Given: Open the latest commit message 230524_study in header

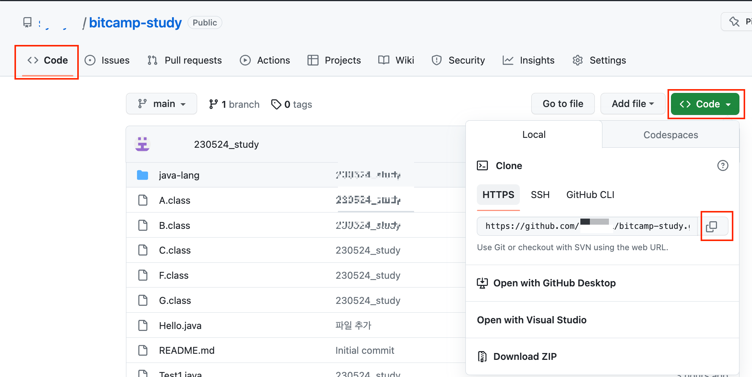Looking at the screenshot, I should click(x=226, y=144).
